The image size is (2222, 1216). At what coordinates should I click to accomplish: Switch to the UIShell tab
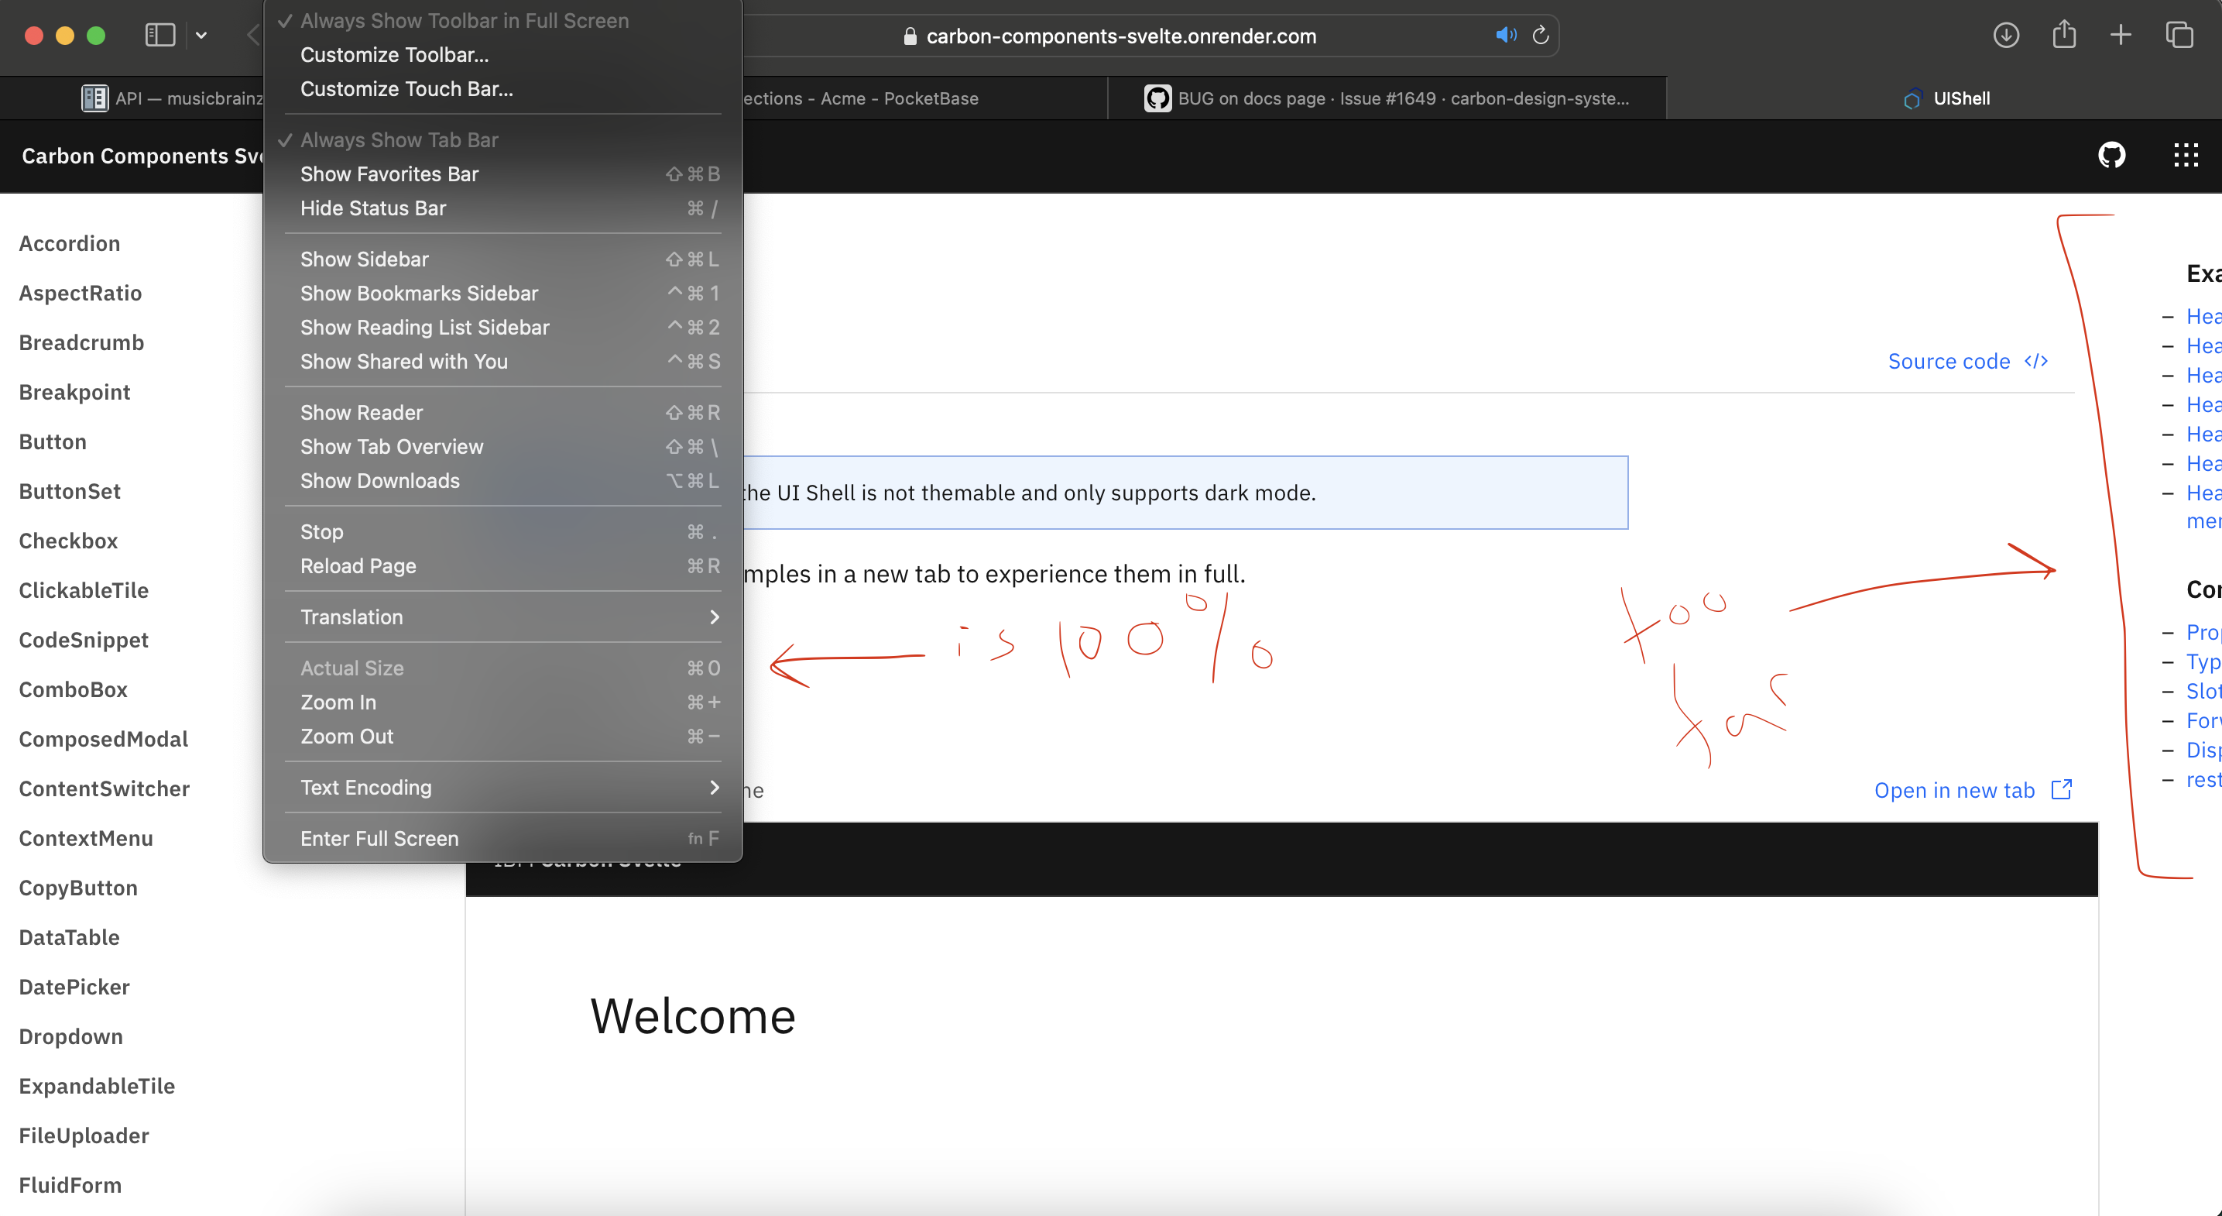1945,98
